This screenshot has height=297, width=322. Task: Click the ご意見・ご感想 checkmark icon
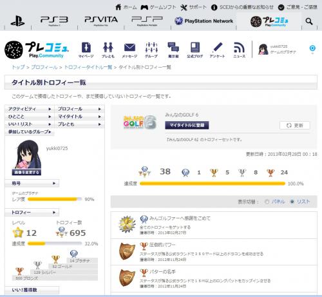pos(281,8)
